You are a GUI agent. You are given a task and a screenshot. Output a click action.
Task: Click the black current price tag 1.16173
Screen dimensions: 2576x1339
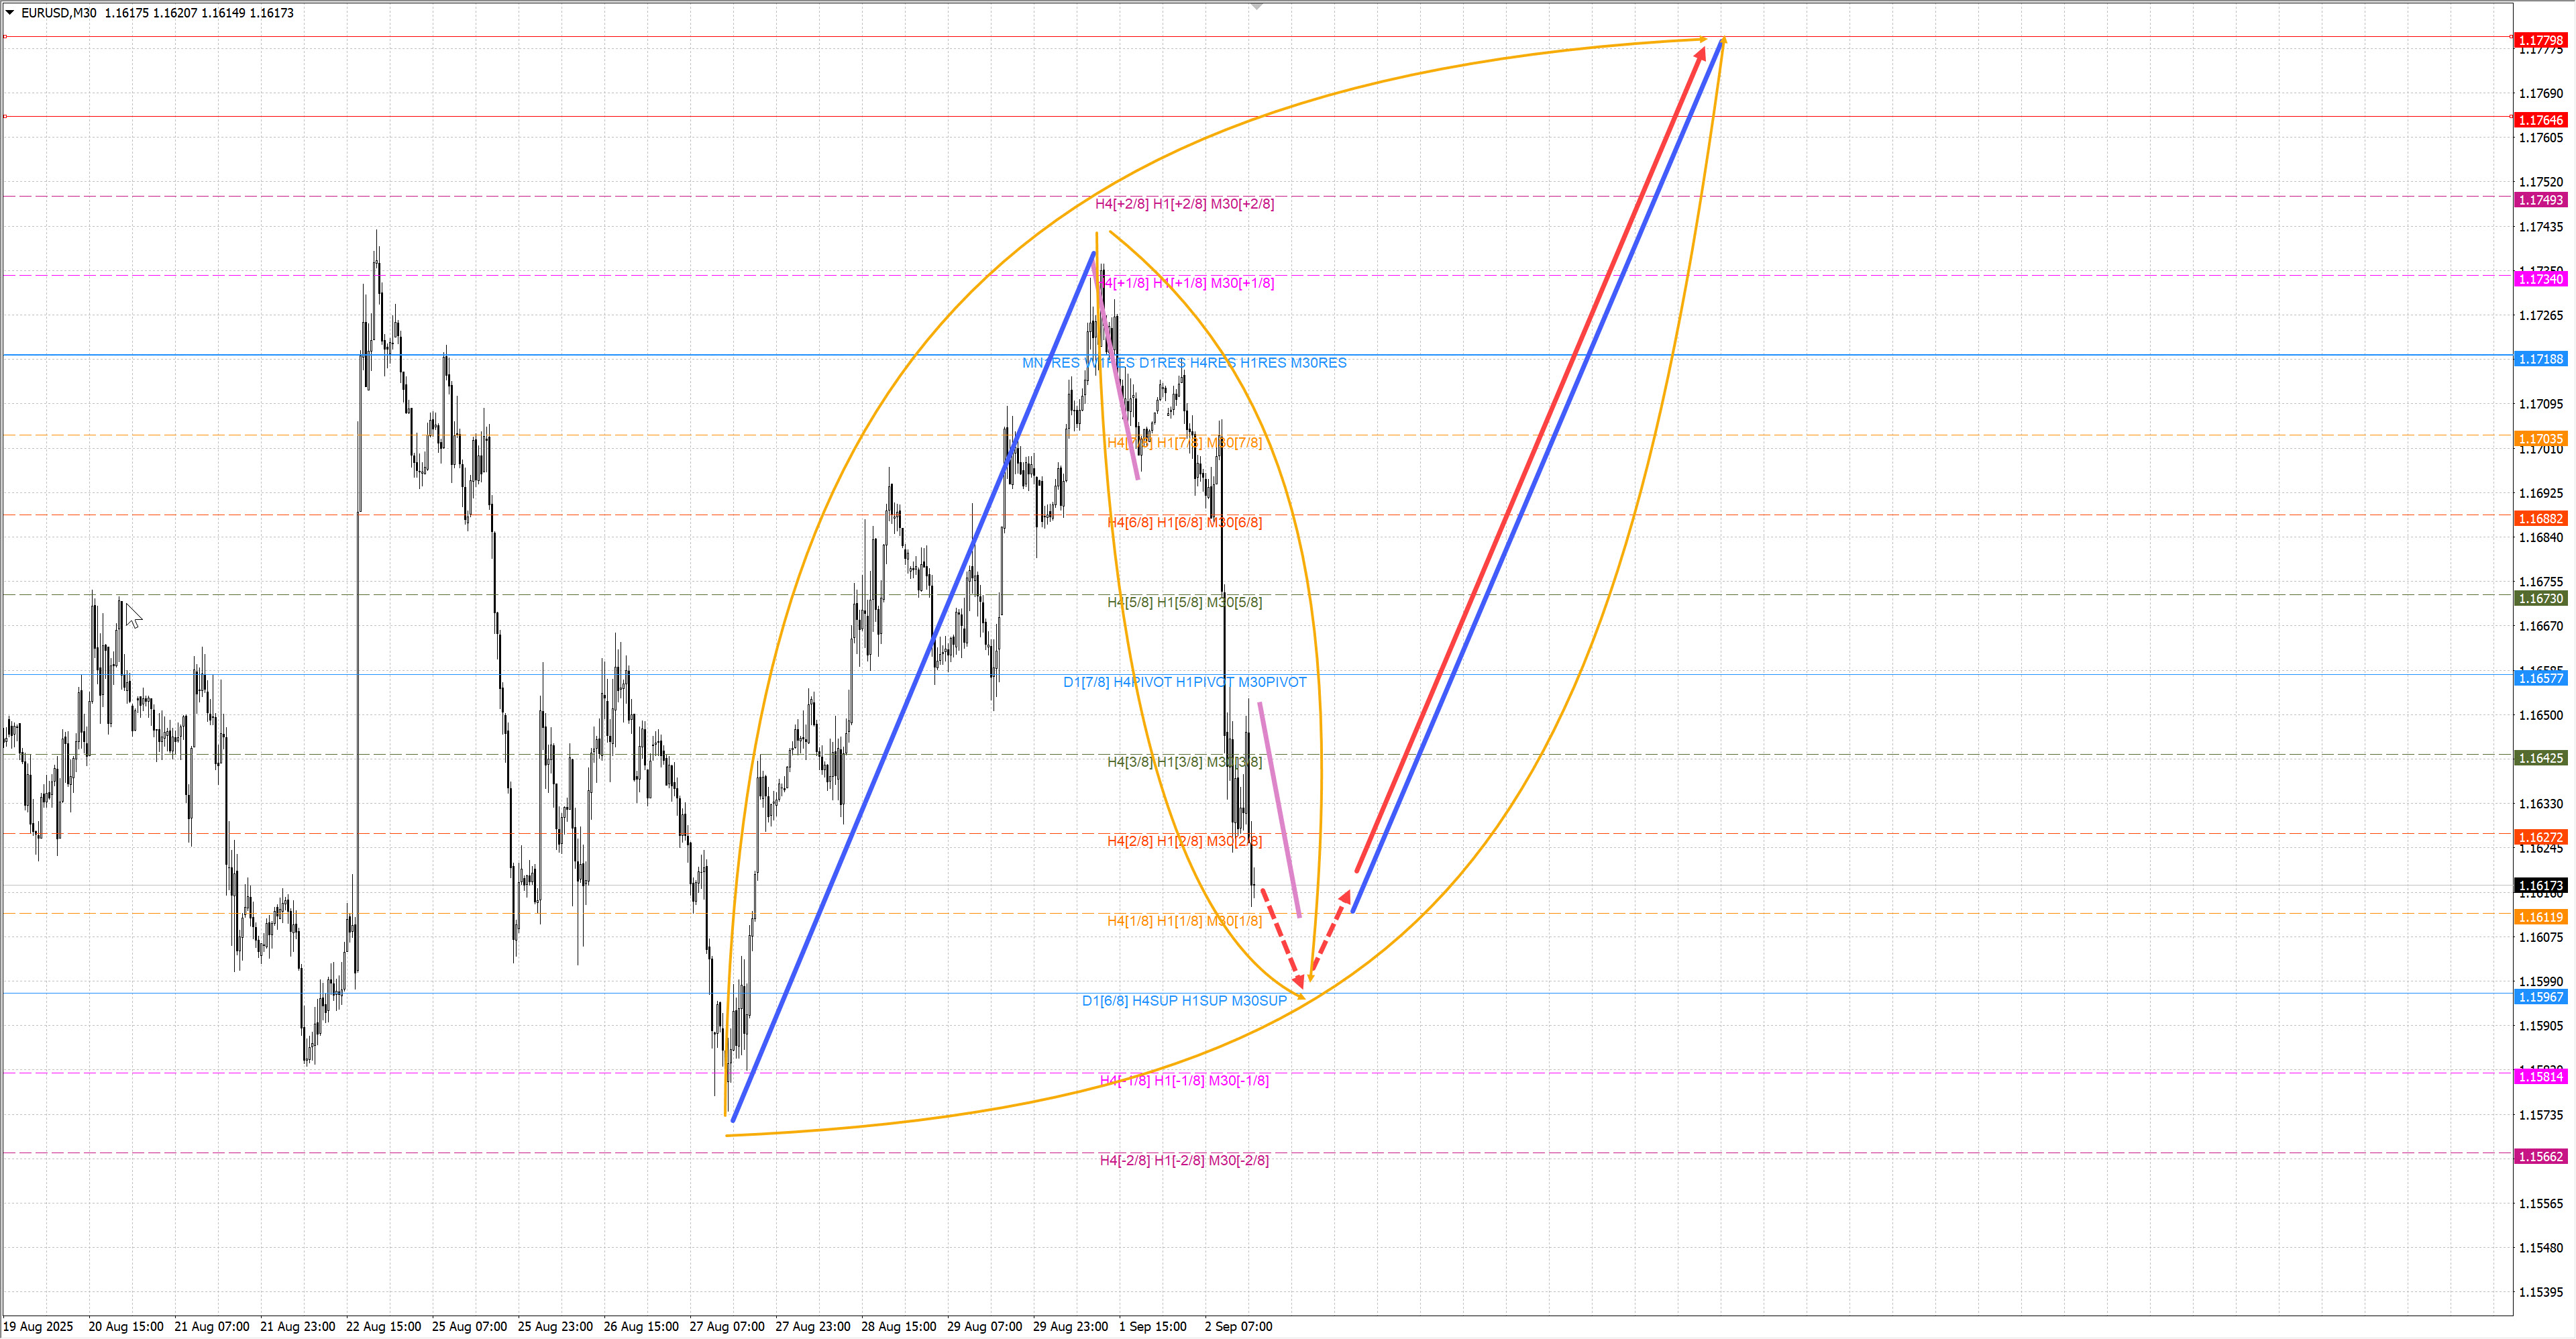pos(2540,886)
